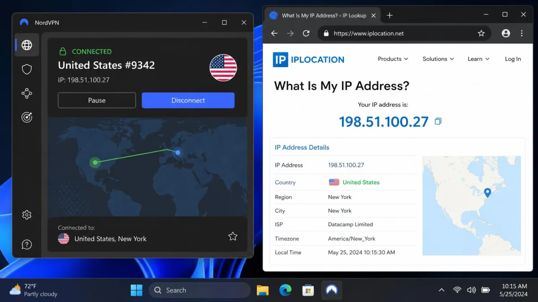The height and width of the screenshot is (302, 538).
Task: Click the browser back arrow
Action: pyautogui.click(x=274, y=33)
